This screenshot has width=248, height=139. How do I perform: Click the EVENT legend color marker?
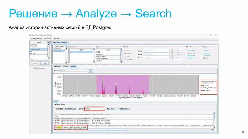(202, 86)
